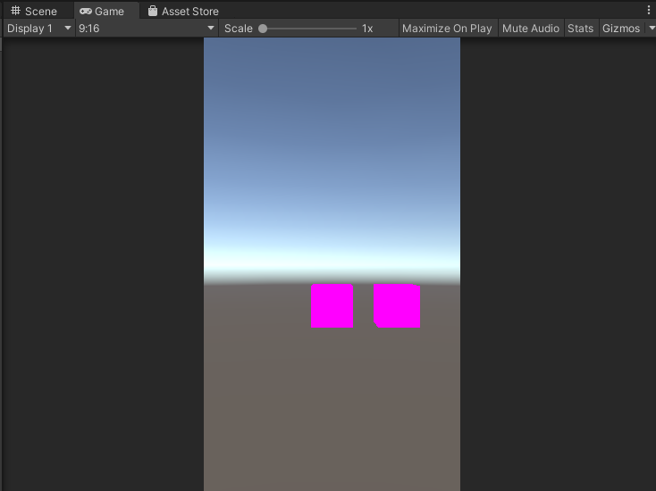Click the Scale slider handle
This screenshot has height=491, width=656.
pos(263,29)
